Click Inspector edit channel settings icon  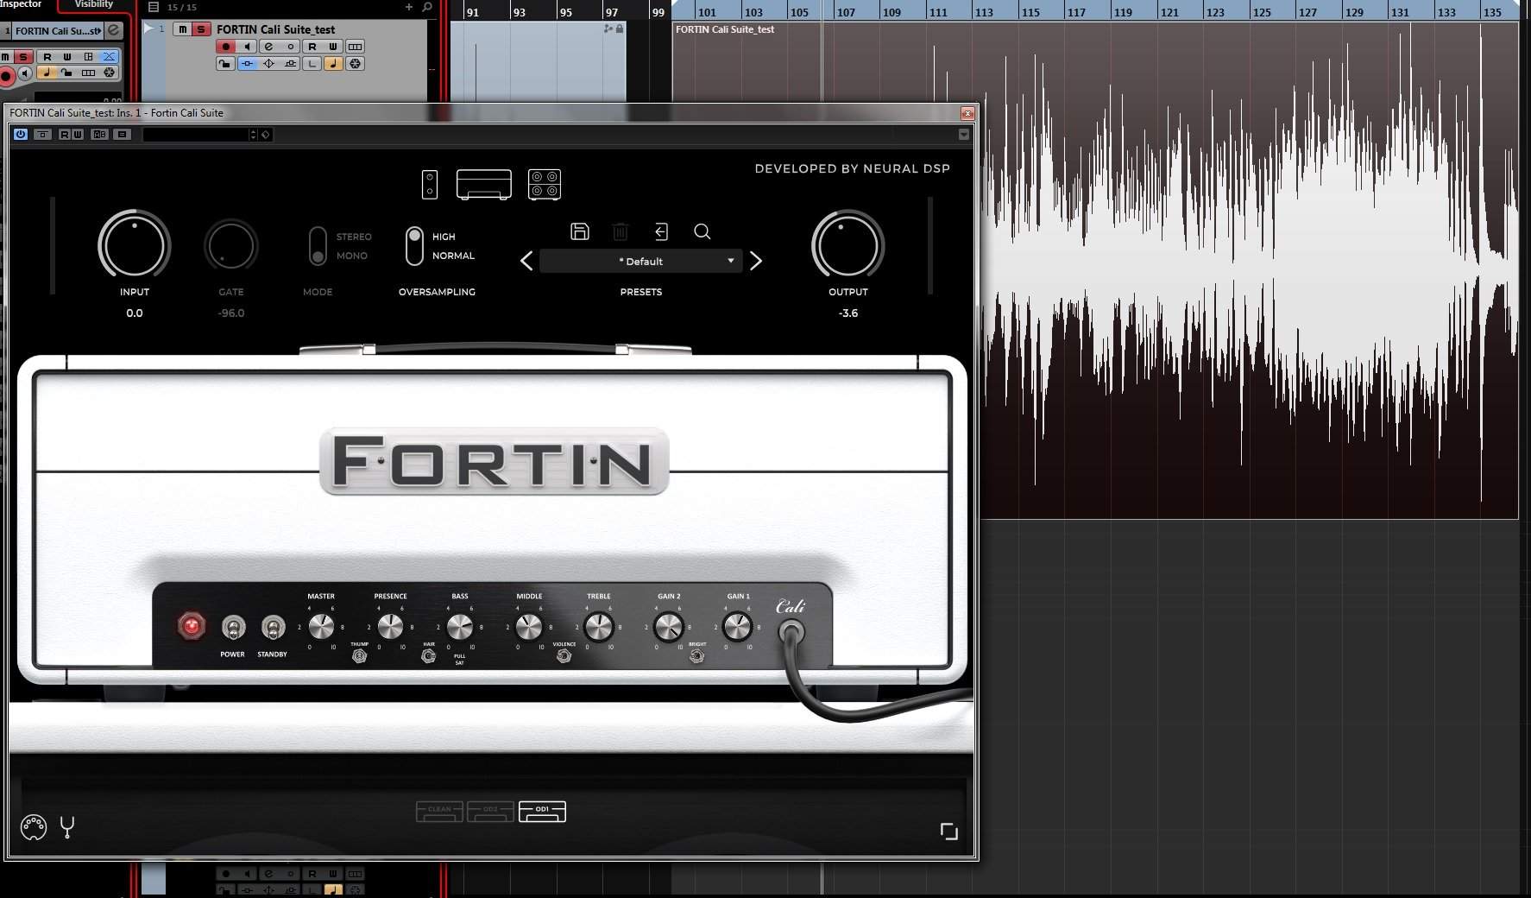113,30
